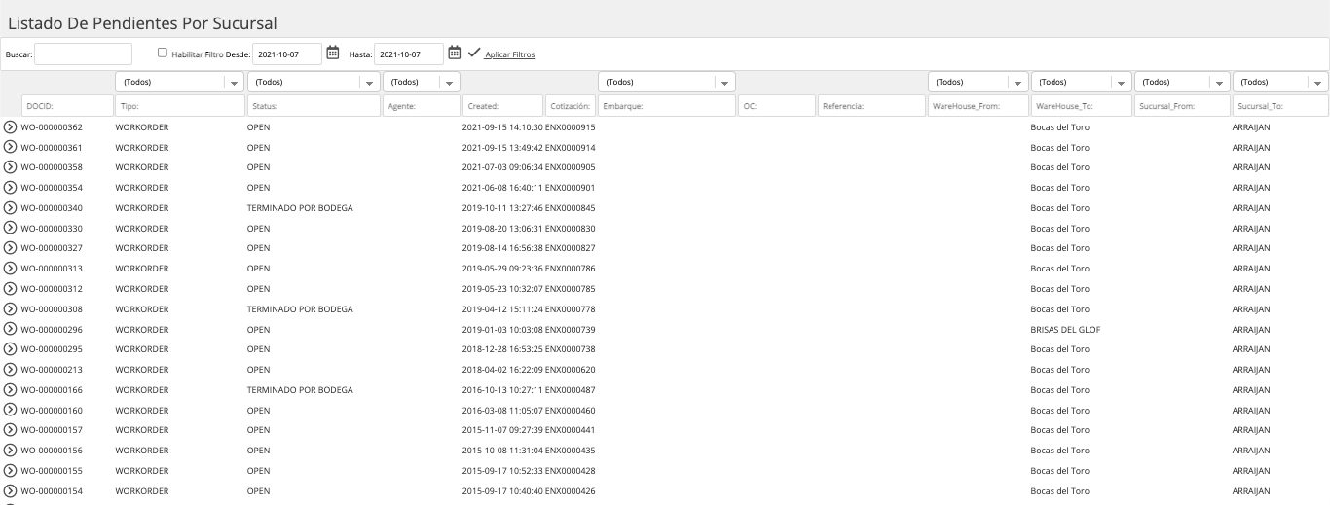Click the Listado De Pendientes Por Sucursal heading
The height and width of the screenshot is (505, 1330).
tap(144, 21)
